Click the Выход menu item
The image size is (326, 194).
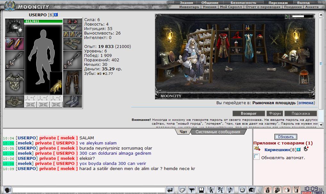(x=303, y=3)
